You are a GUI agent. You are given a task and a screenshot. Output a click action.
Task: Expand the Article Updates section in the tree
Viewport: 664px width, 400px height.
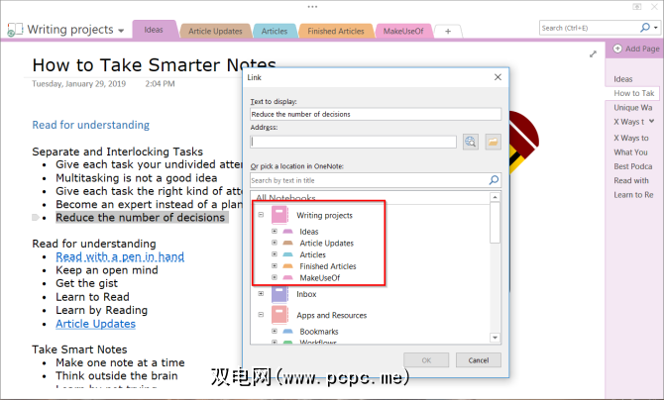[275, 243]
